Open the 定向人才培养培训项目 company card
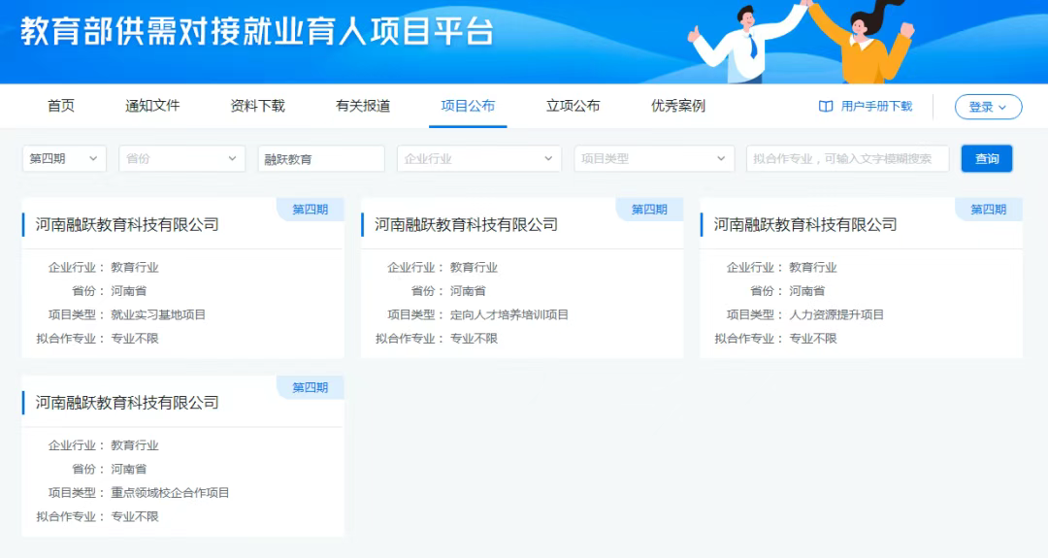The width and height of the screenshot is (1048, 558). pos(522,278)
